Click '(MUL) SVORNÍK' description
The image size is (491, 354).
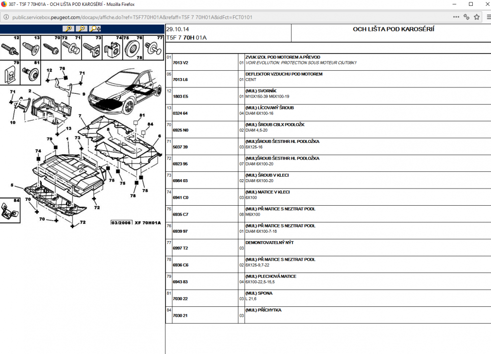pyautogui.click(x=261, y=91)
